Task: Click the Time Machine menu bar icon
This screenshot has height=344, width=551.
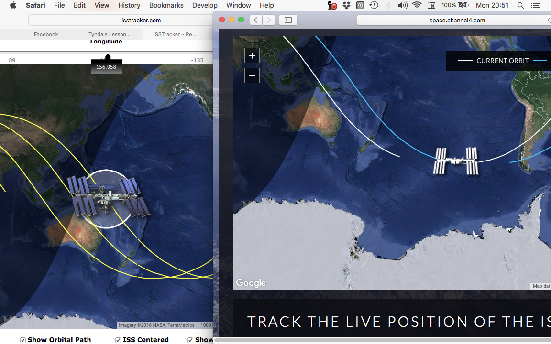Action: [374, 5]
